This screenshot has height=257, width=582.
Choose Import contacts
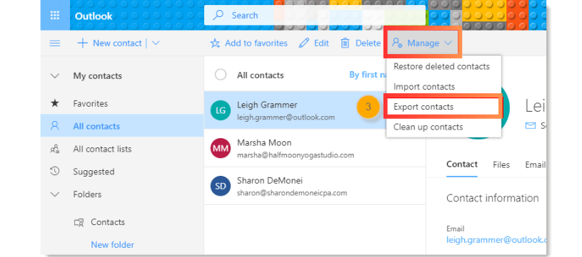point(424,87)
